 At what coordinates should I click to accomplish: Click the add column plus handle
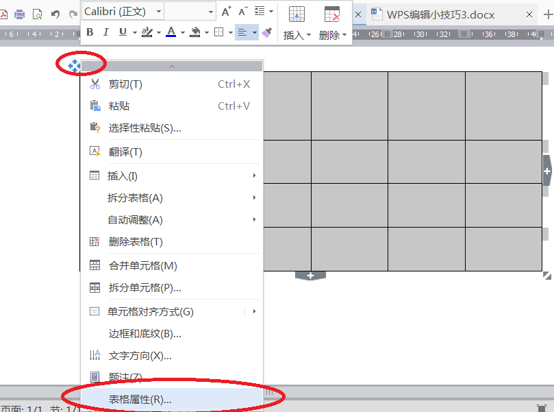coord(547,171)
